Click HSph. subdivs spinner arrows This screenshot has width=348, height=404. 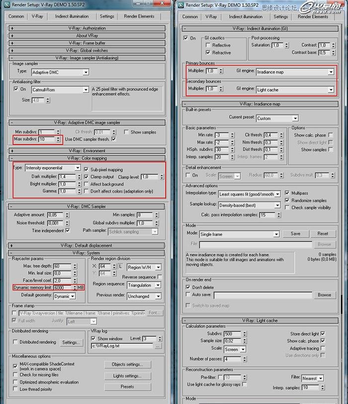[233, 150]
